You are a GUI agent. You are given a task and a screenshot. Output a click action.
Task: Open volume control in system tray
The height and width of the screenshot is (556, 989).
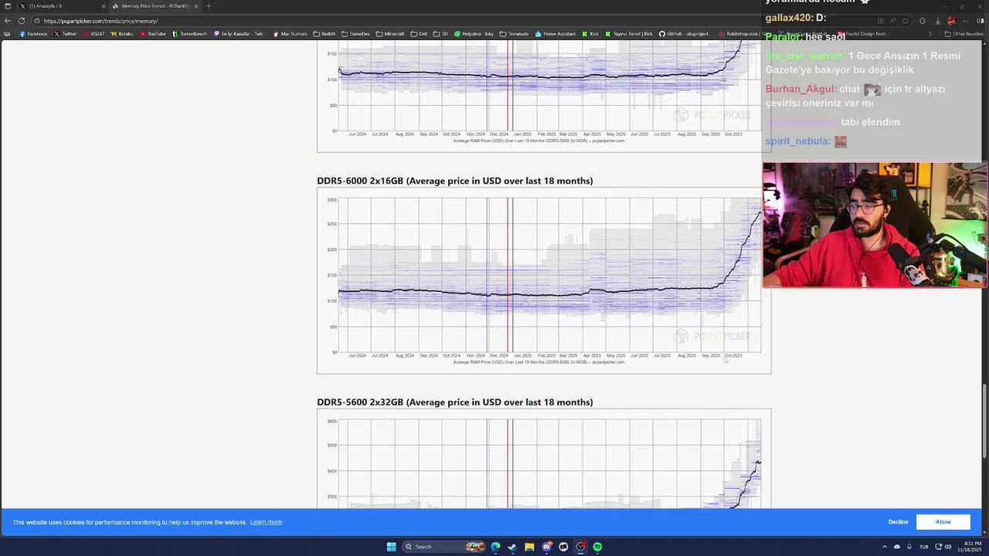point(948,547)
